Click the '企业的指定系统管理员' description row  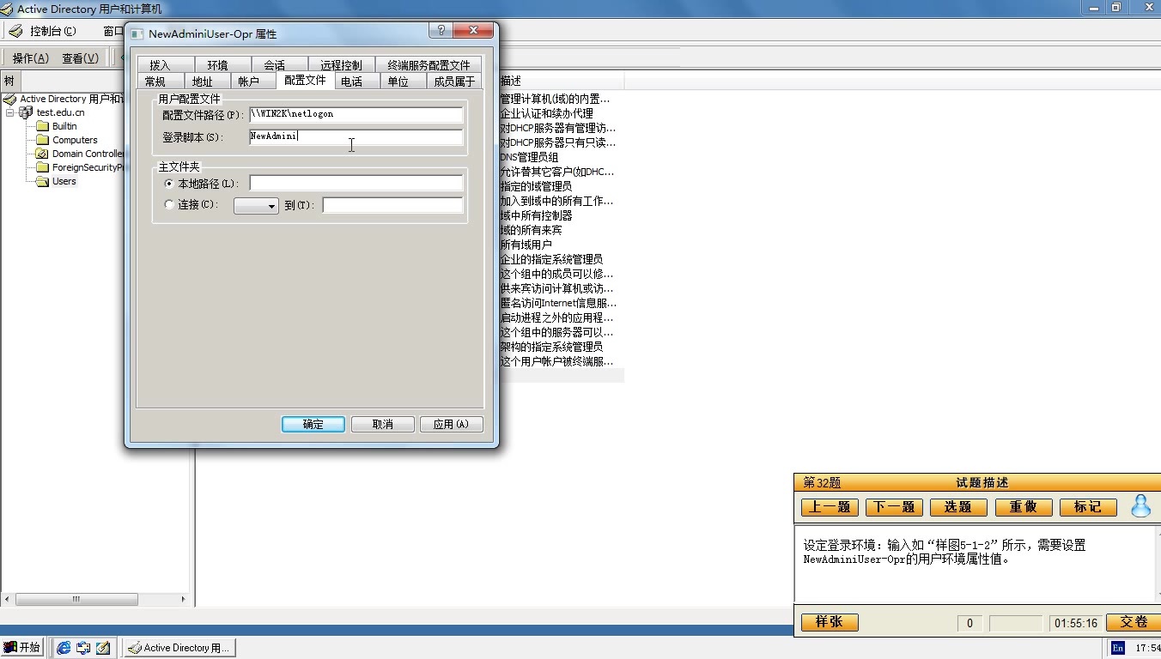click(x=551, y=259)
